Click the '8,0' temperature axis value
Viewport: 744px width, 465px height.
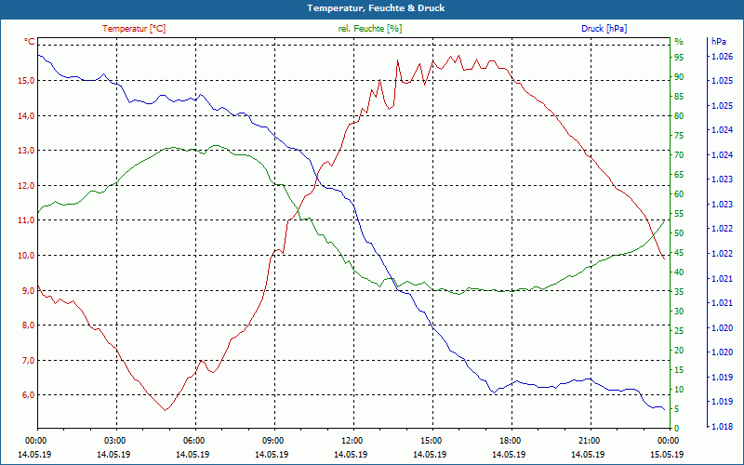pos(29,325)
